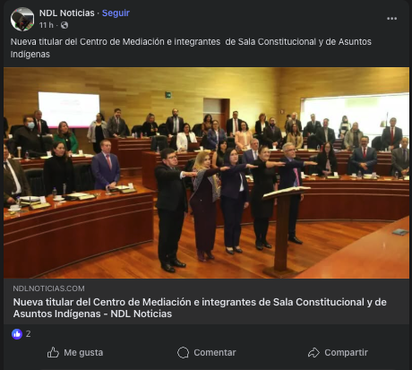The image size is (412, 370).
Task: Click the Comentar speech bubble icon
Action: [183, 353]
